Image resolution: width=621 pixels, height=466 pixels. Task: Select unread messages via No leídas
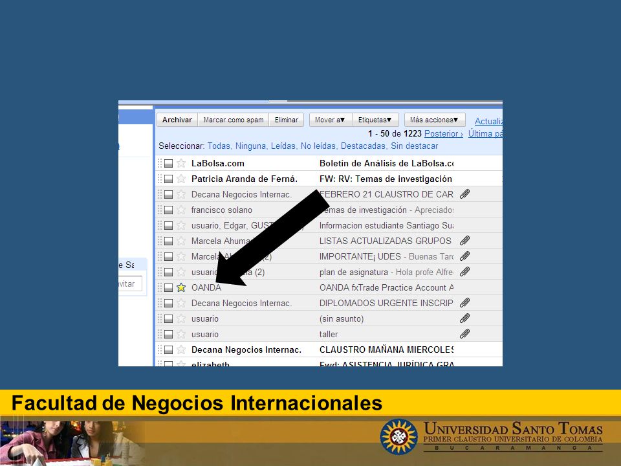[318, 146]
